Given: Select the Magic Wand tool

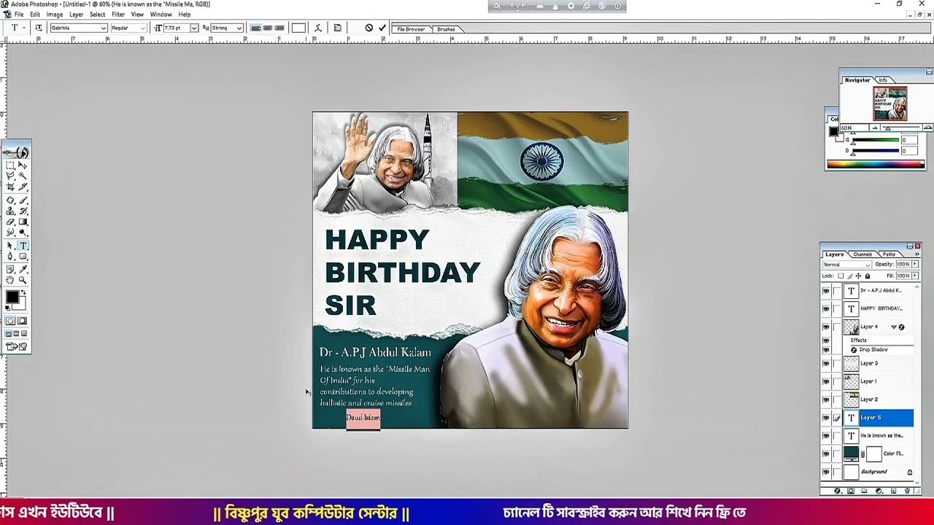Looking at the screenshot, I should tap(23, 176).
